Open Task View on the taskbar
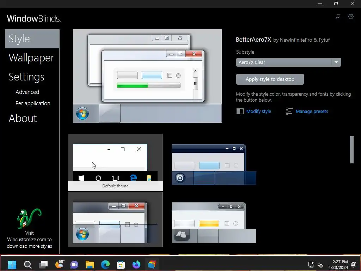The image size is (361, 271). [x=43, y=265]
